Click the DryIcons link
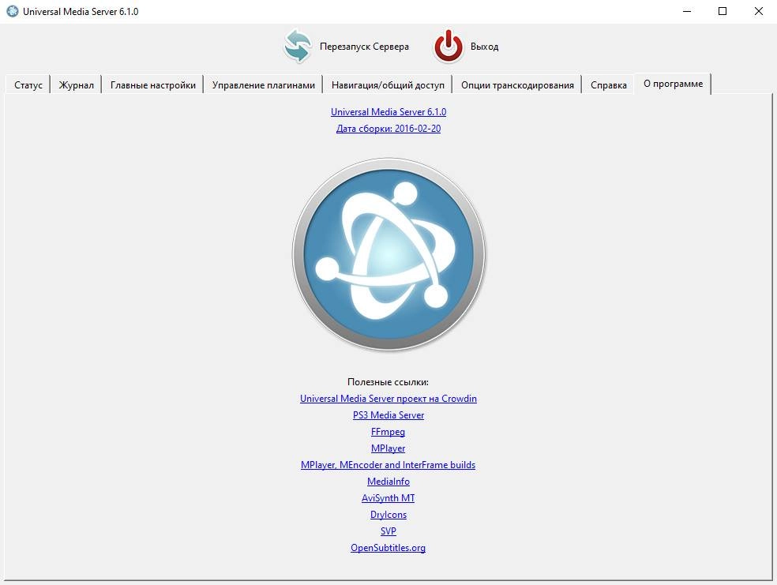Image resolution: width=777 pixels, height=585 pixels. (x=388, y=515)
